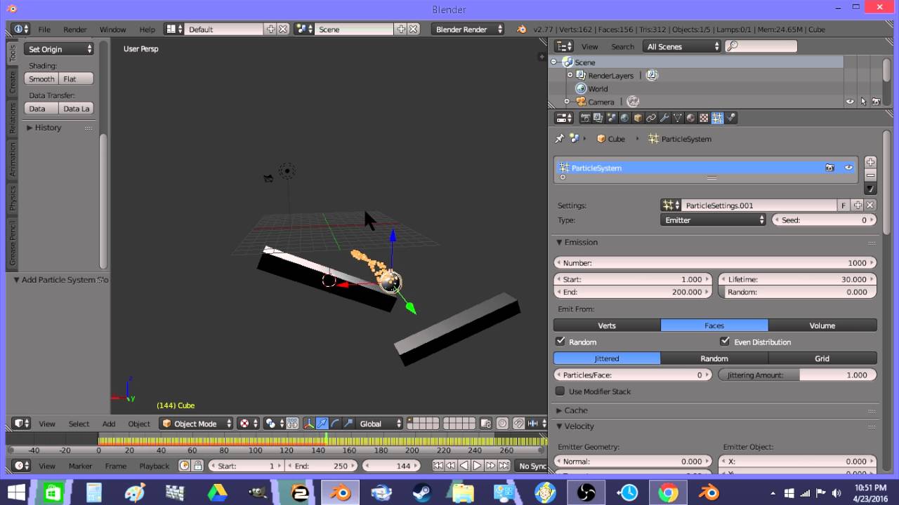Screen dimensions: 899x505
Task: Open the Render Layers properties tab icon
Action: tap(598, 118)
